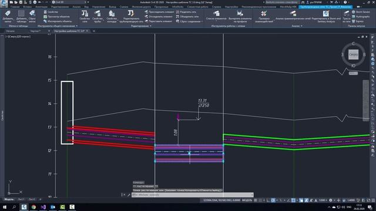Open the command line history dropdown arrow
The width and height of the screenshot is (376, 211).
(251, 195)
